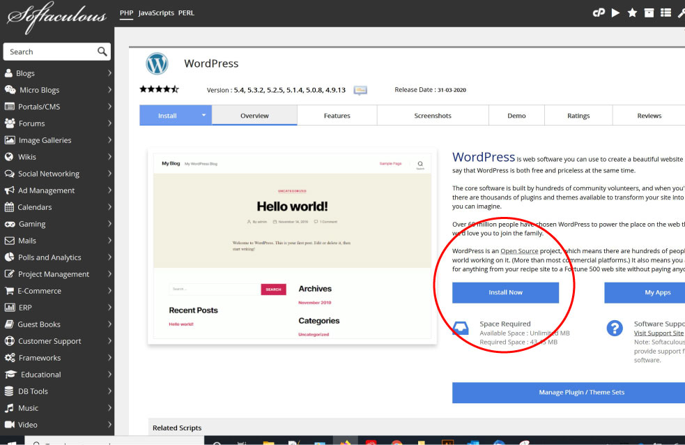This screenshot has height=445, width=685.
Task: Open the Reviews tab
Action: click(649, 115)
